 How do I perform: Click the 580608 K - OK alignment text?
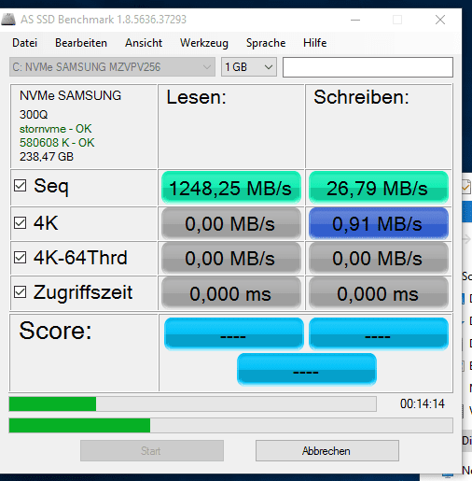[x=57, y=143]
